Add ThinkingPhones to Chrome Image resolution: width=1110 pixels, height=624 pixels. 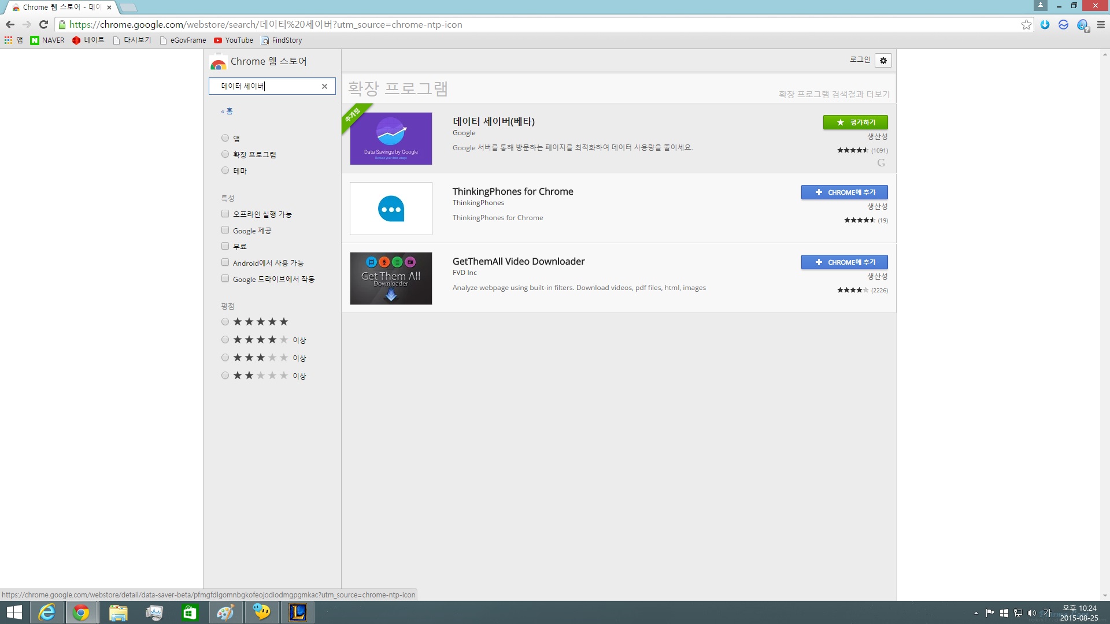tap(844, 192)
